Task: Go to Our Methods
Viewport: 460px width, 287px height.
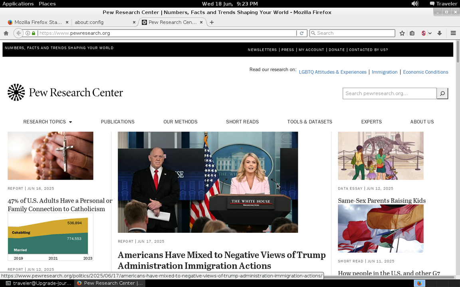Action: (180, 122)
